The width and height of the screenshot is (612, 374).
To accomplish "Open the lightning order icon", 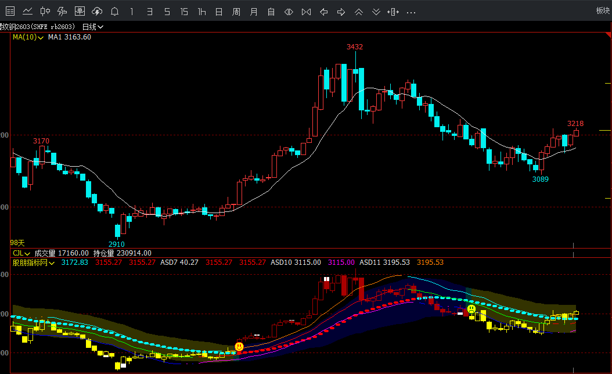I will 62,11.
